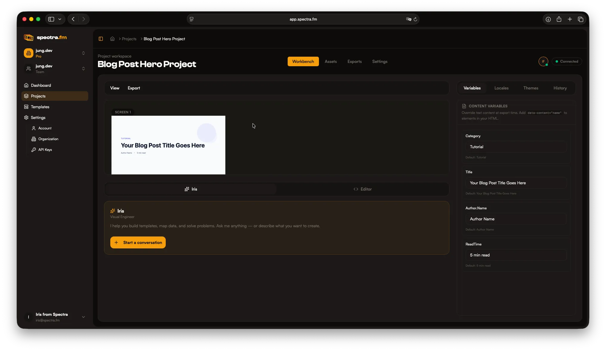Open the spectra.fm logo home

(45, 37)
